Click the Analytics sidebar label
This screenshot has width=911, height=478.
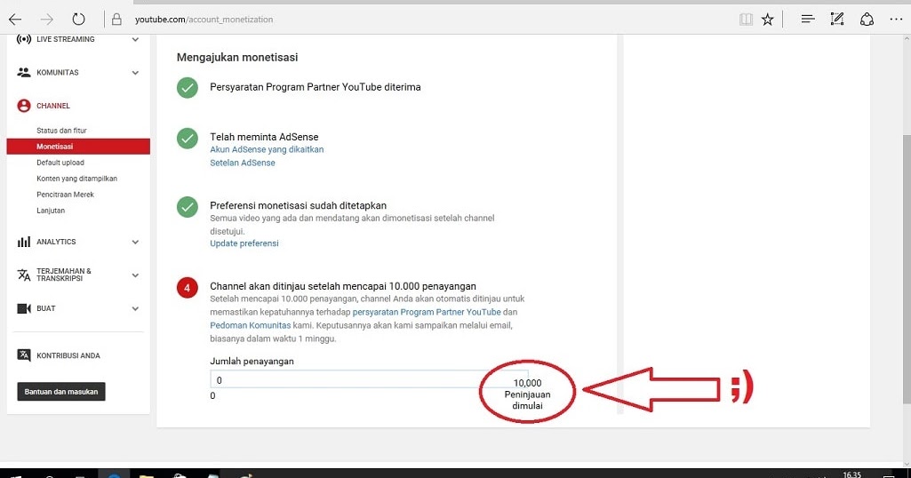pyautogui.click(x=56, y=242)
